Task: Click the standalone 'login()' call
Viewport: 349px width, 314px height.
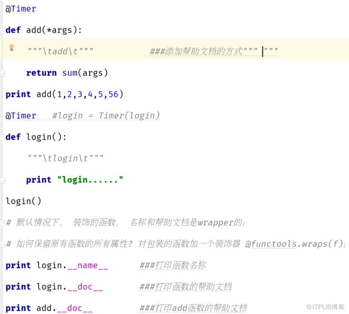Action: click(x=23, y=201)
